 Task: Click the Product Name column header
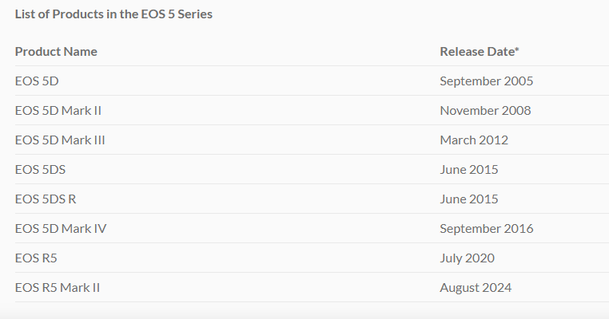pyautogui.click(x=56, y=52)
